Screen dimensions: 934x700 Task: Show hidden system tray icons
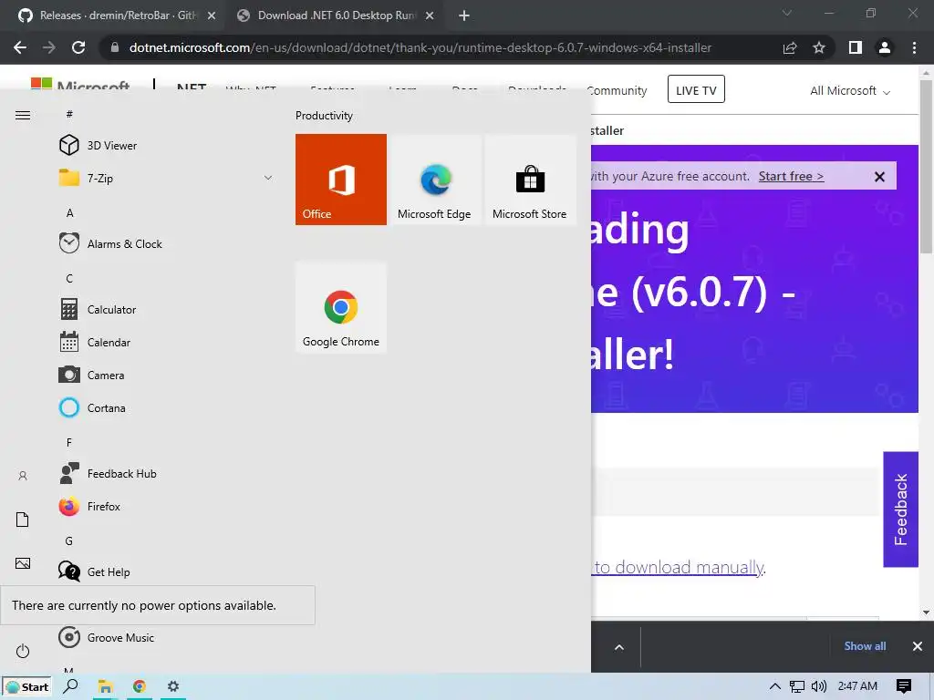coord(775,686)
